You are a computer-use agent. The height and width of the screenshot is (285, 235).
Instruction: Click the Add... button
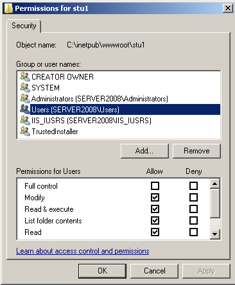(x=144, y=151)
